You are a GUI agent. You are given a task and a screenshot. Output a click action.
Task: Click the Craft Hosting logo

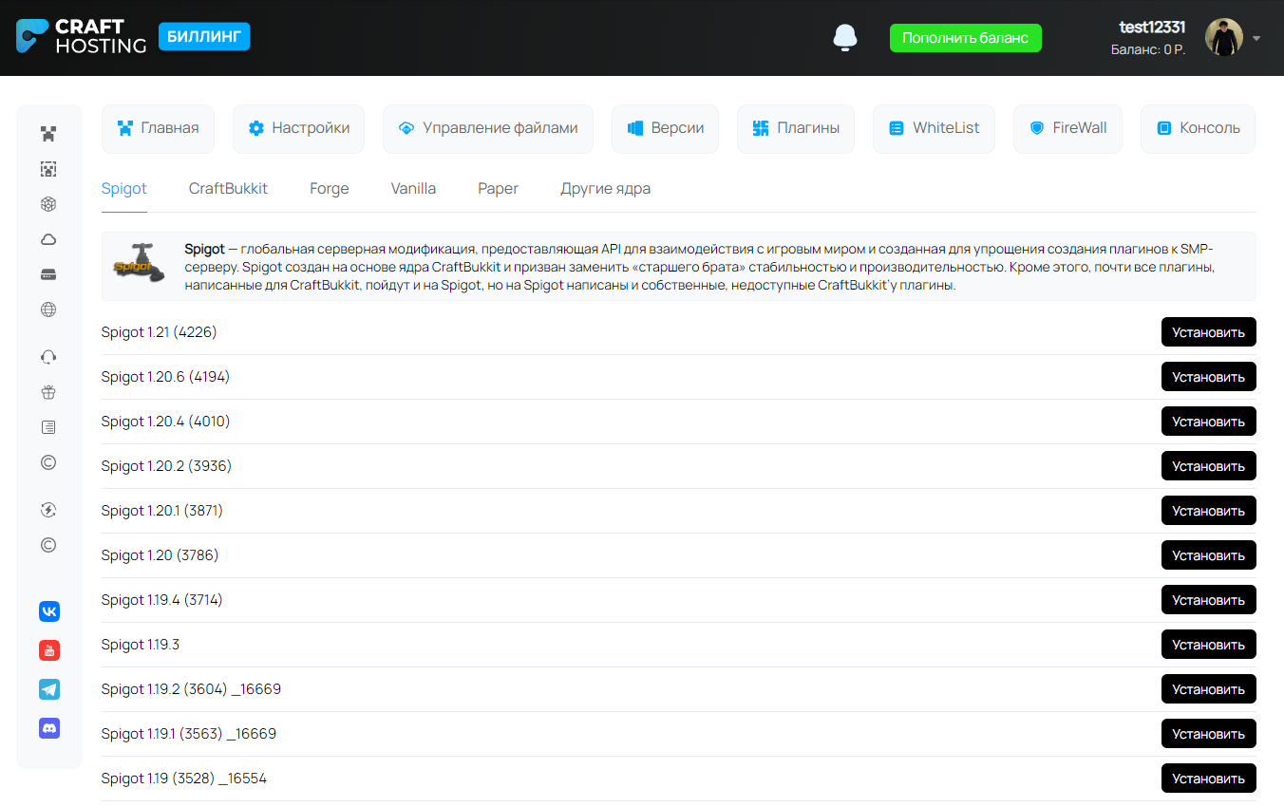82,37
